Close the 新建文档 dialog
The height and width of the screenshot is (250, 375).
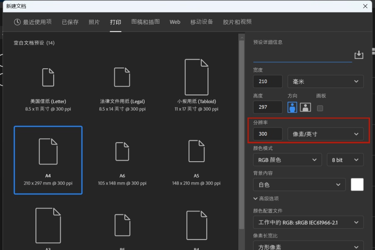(x=365, y=6)
